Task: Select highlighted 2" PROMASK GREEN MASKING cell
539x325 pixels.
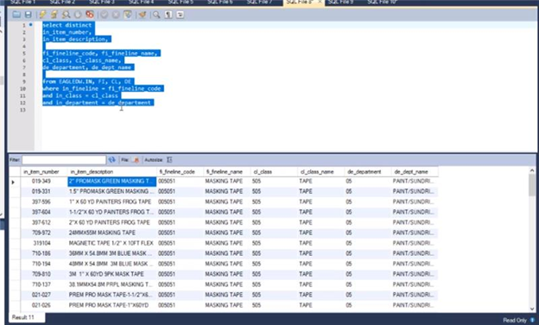Action: coord(111,182)
